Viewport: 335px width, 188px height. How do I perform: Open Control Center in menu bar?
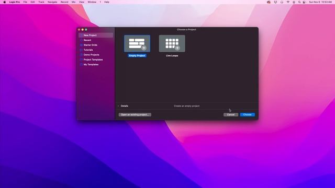pos(304,2)
